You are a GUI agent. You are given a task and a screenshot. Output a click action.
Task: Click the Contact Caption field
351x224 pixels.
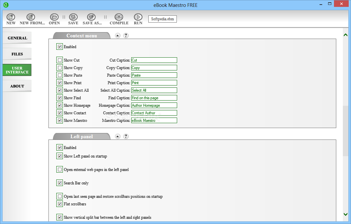pos(154,113)
